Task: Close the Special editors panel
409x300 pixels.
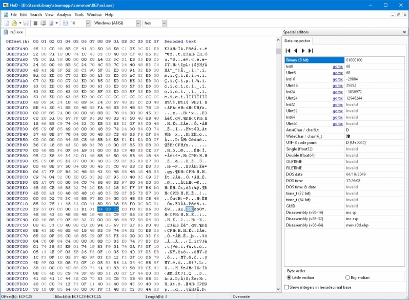Action: click(x=404, y=32)
